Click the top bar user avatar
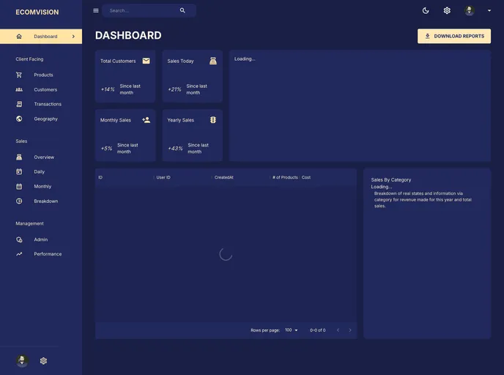Screen dimensions: 504x375 470,10
